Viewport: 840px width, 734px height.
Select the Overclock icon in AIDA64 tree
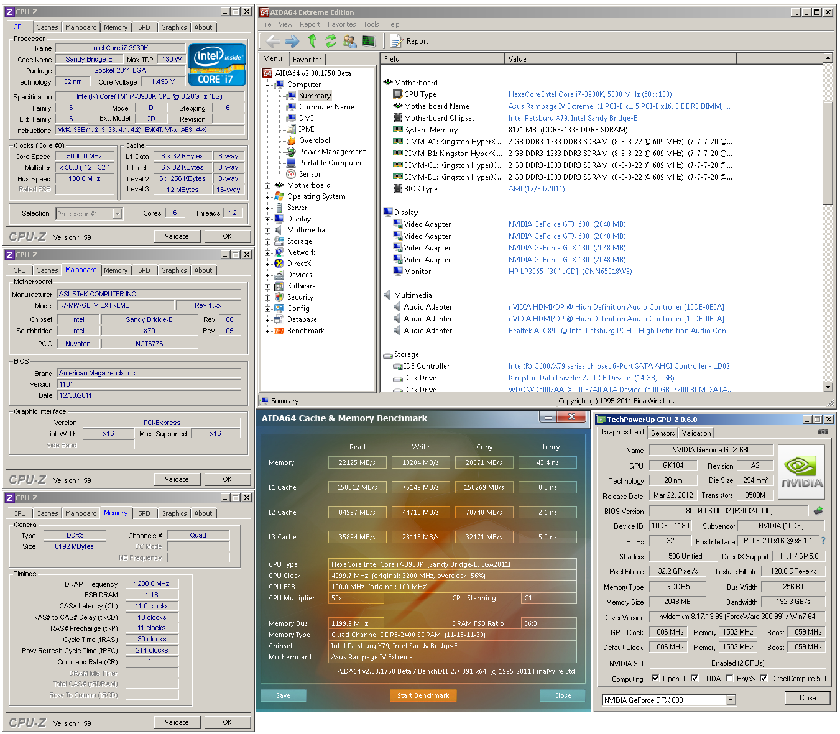click(x=291, y=140)
